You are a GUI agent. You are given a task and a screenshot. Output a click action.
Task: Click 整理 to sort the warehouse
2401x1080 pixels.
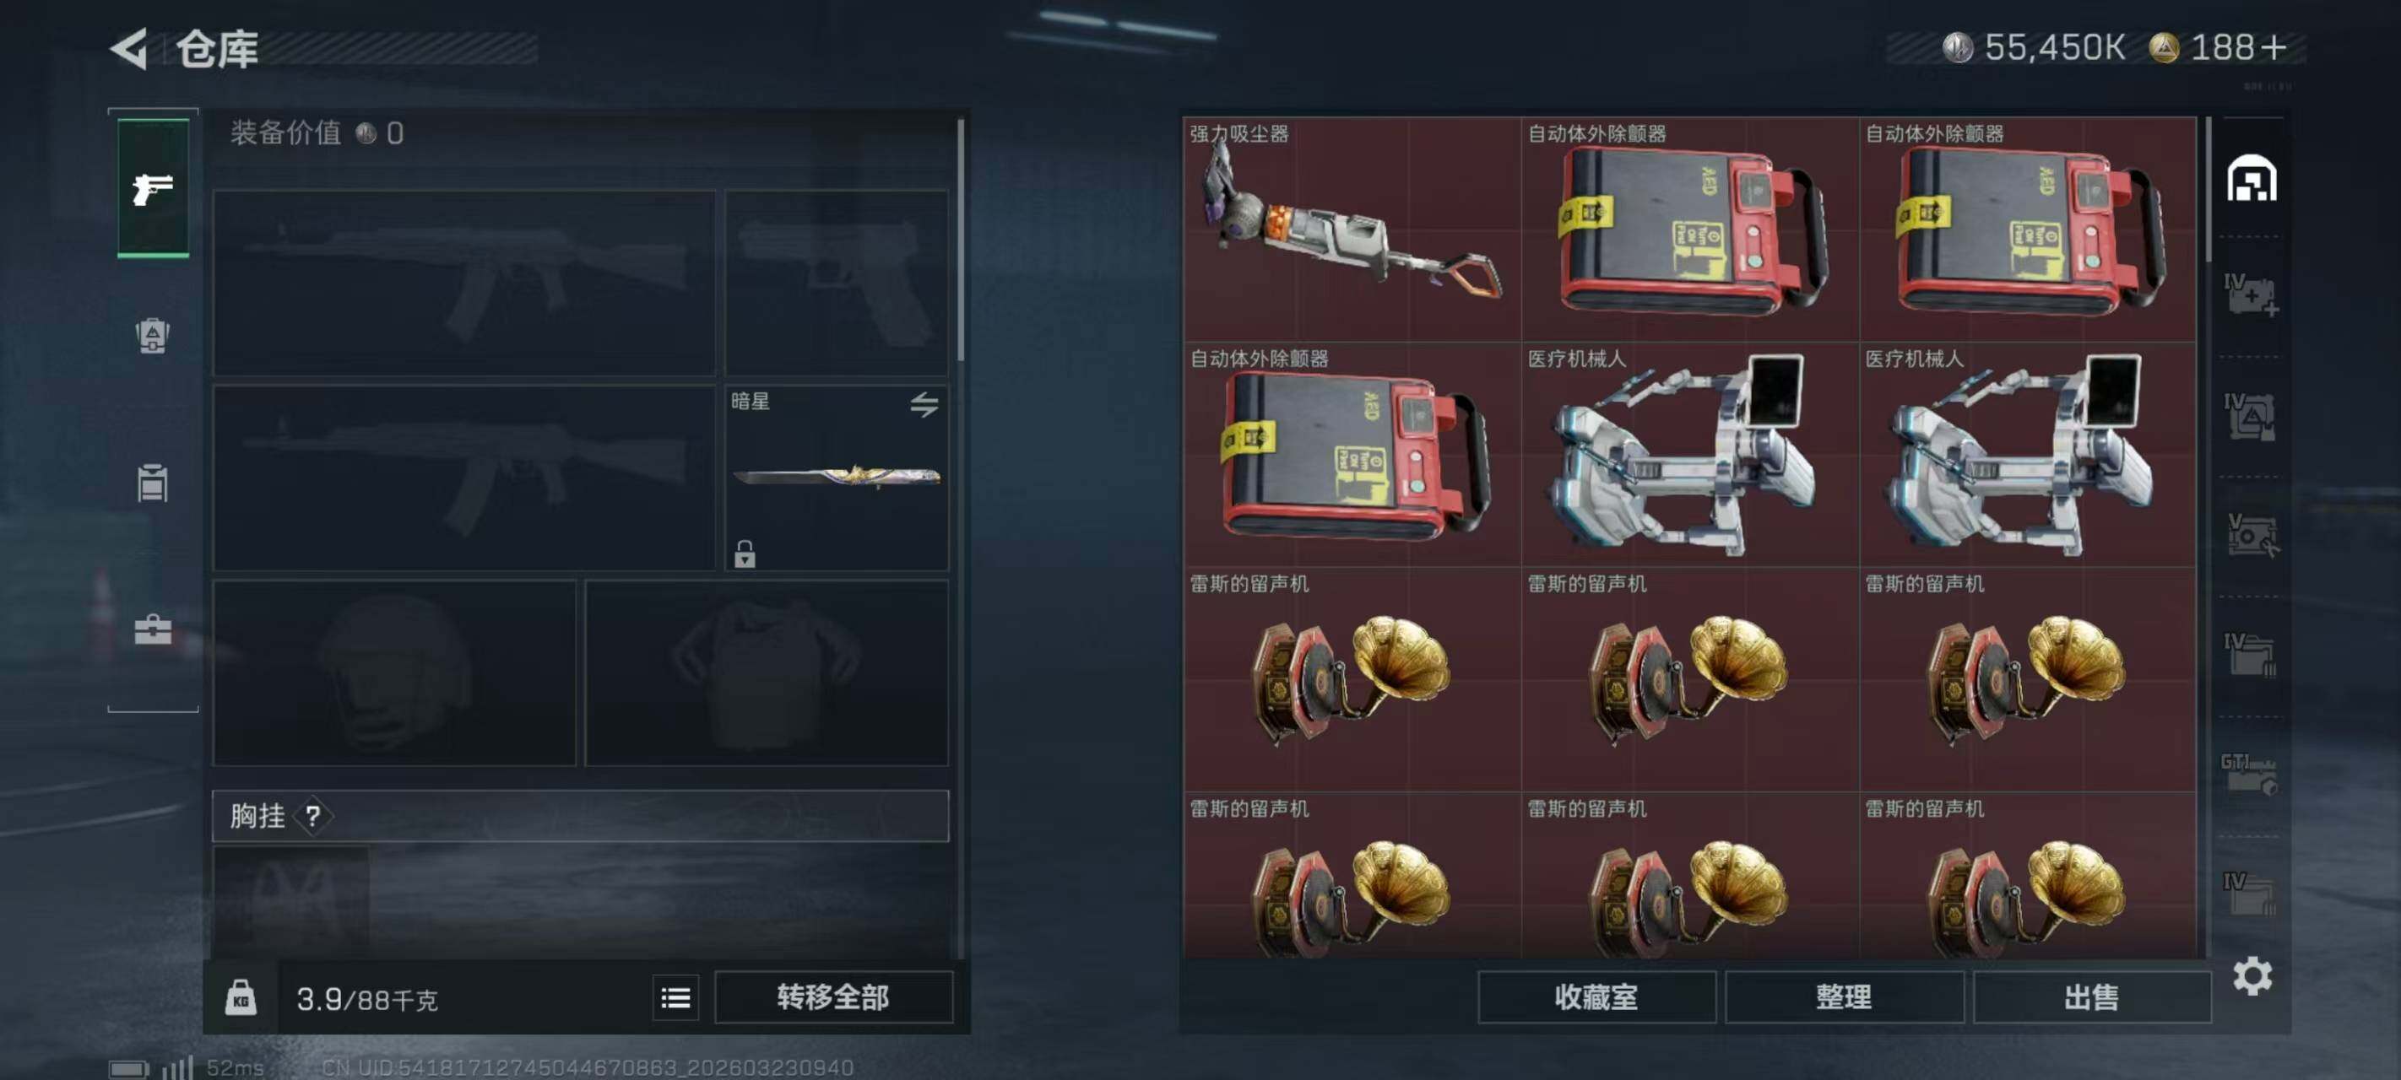[x=1844, y=998]
